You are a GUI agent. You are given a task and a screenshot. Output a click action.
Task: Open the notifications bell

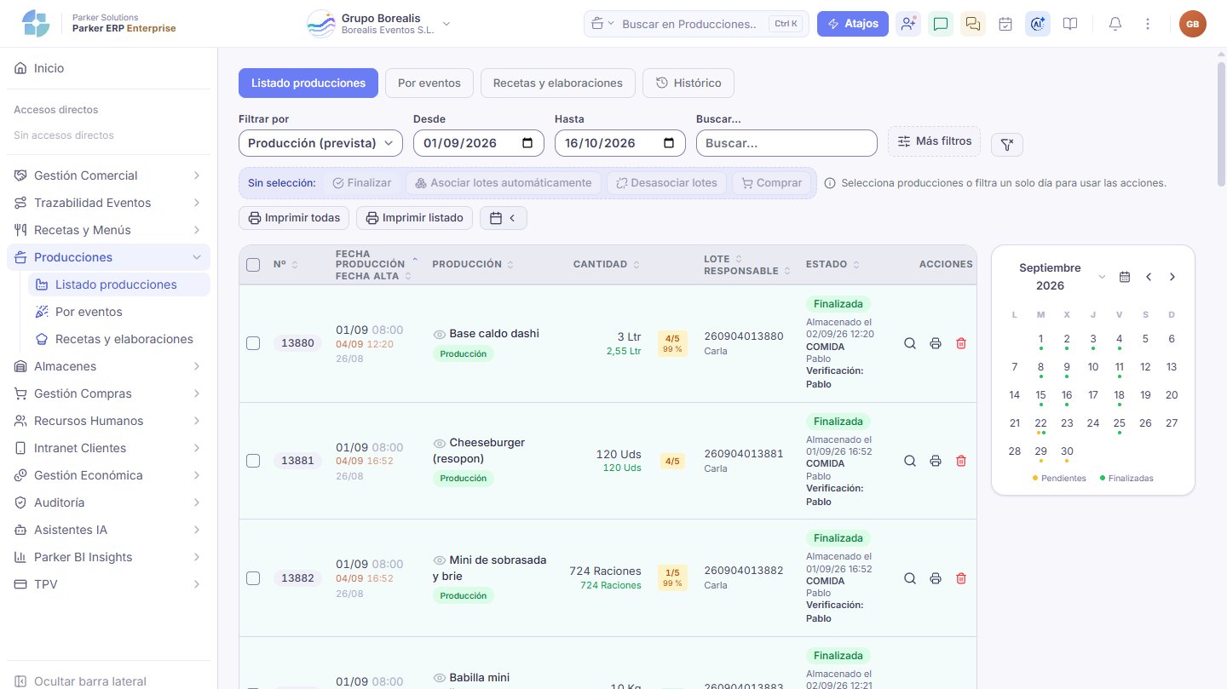coord(1115,24)
